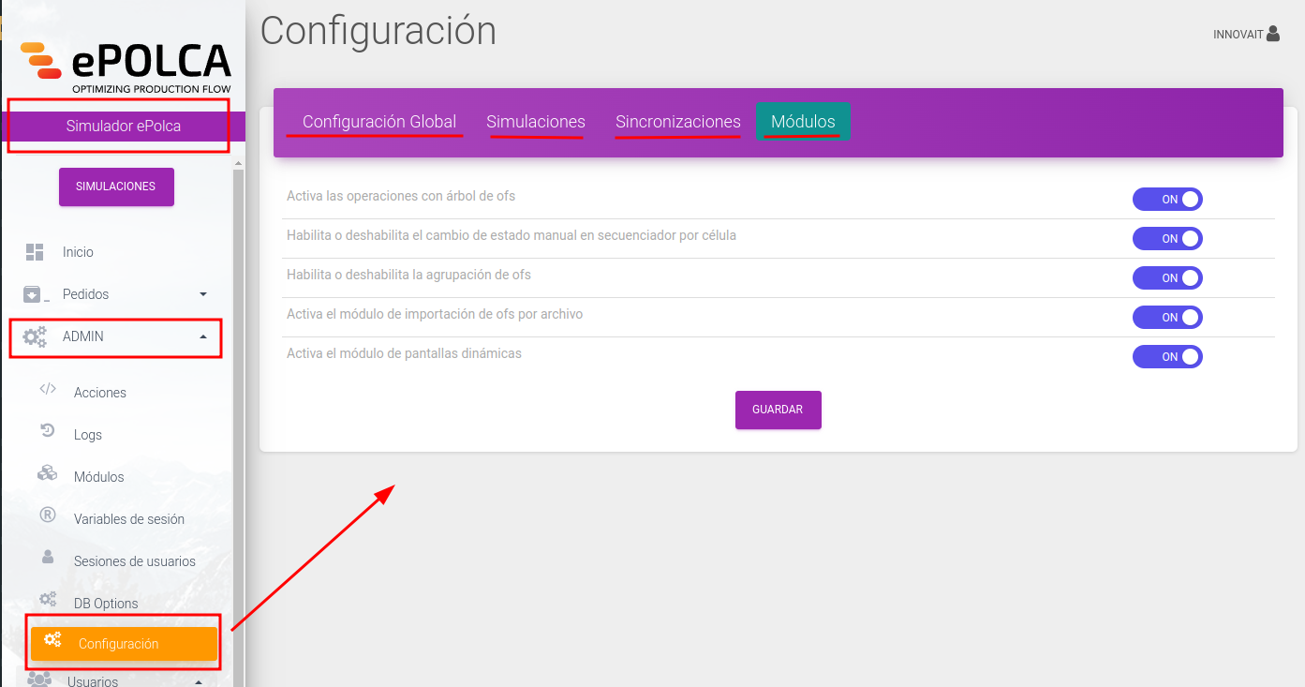Collapse the Usuarios submenu arrow
The image size is (1305, 687).
pyautogui.click(x=199, y=682)
